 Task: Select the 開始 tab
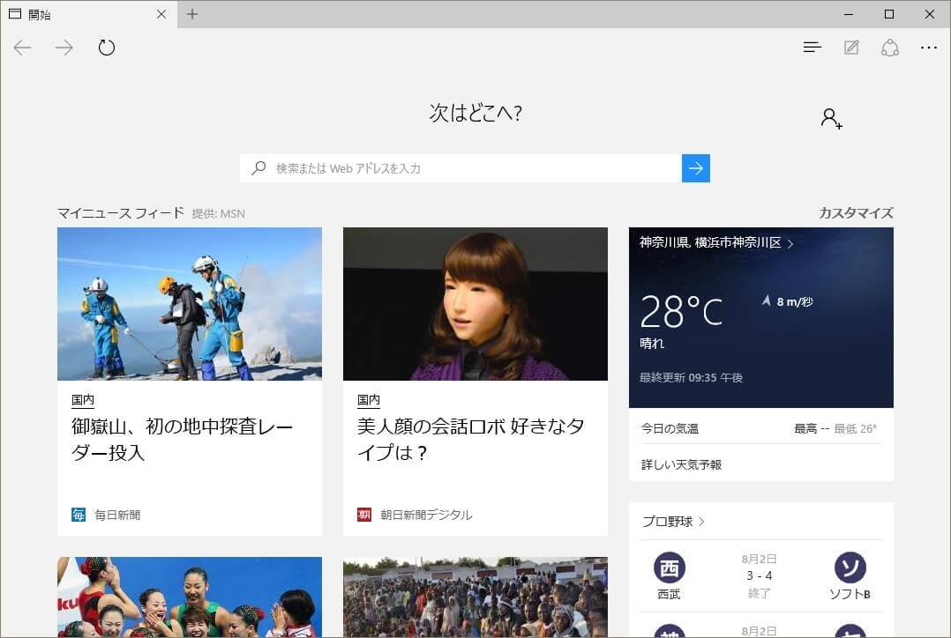pos(79,14)
